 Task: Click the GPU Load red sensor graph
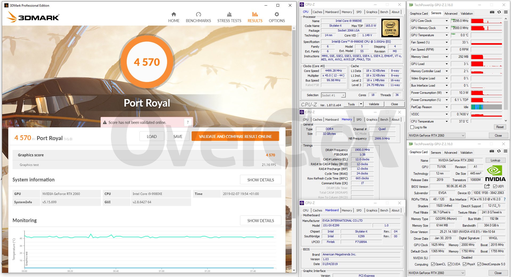[486, 64]
